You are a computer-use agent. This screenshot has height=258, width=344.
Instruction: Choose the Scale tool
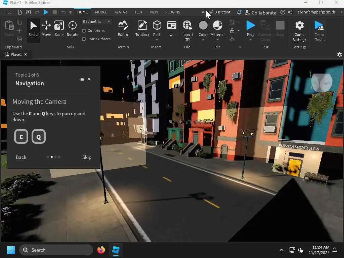pyautogui.click(x=59, y=29)
